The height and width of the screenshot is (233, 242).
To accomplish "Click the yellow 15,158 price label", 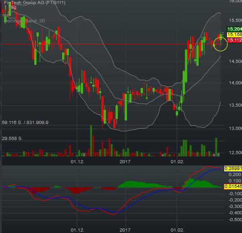I will (x=234, y=35).
